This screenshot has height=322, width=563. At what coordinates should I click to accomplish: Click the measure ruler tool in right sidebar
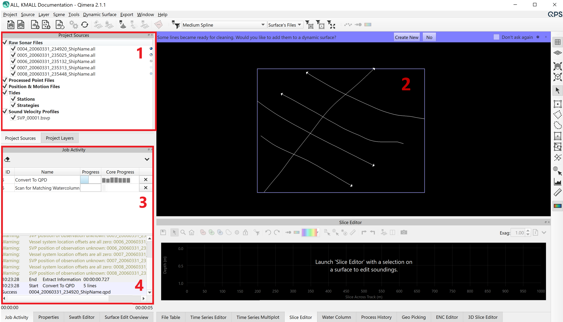point(557,193)
